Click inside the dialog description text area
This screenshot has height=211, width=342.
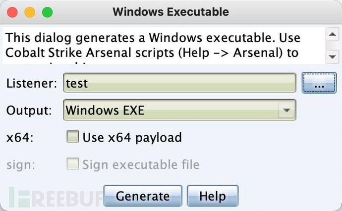point(164,46)
